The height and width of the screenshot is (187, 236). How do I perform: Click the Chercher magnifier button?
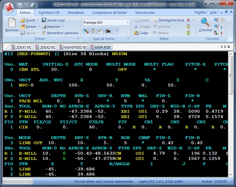coord(205,25)
